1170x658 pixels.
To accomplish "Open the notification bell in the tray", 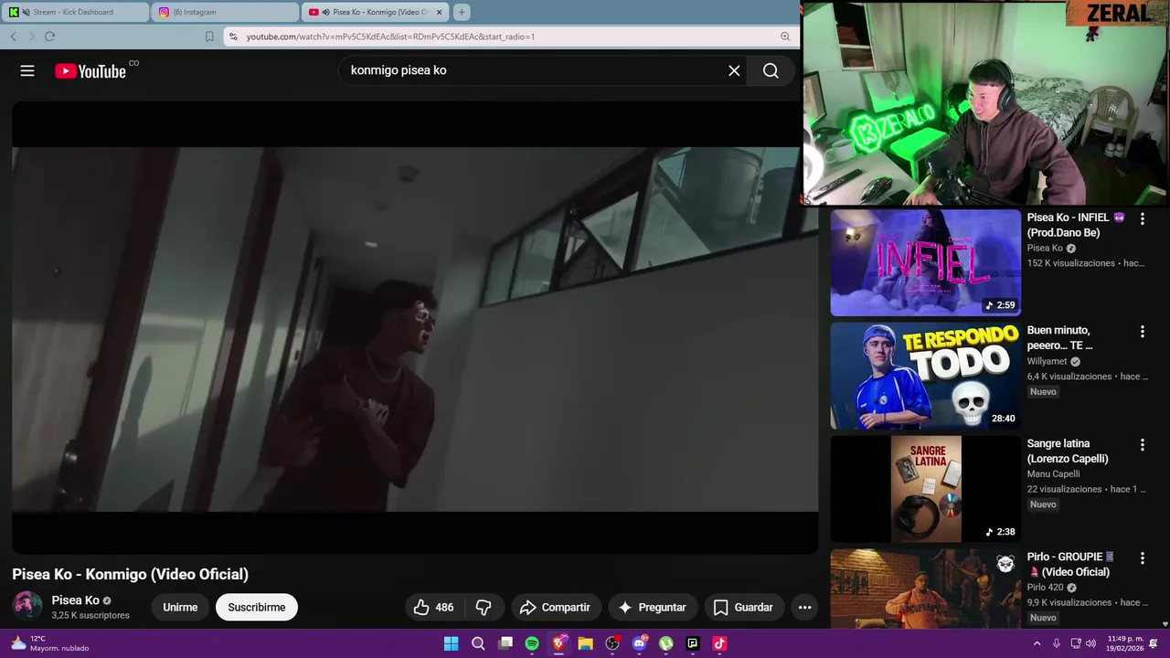I will pos(1153,643).
